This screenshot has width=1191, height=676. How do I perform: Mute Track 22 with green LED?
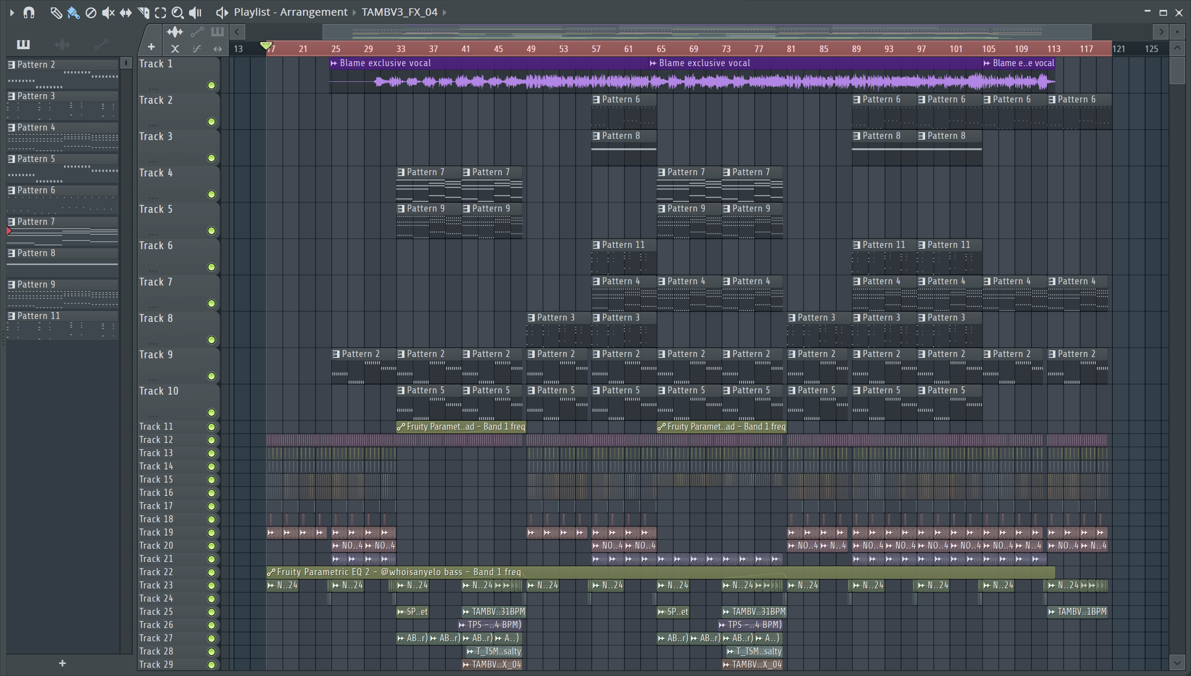[211, 572]
